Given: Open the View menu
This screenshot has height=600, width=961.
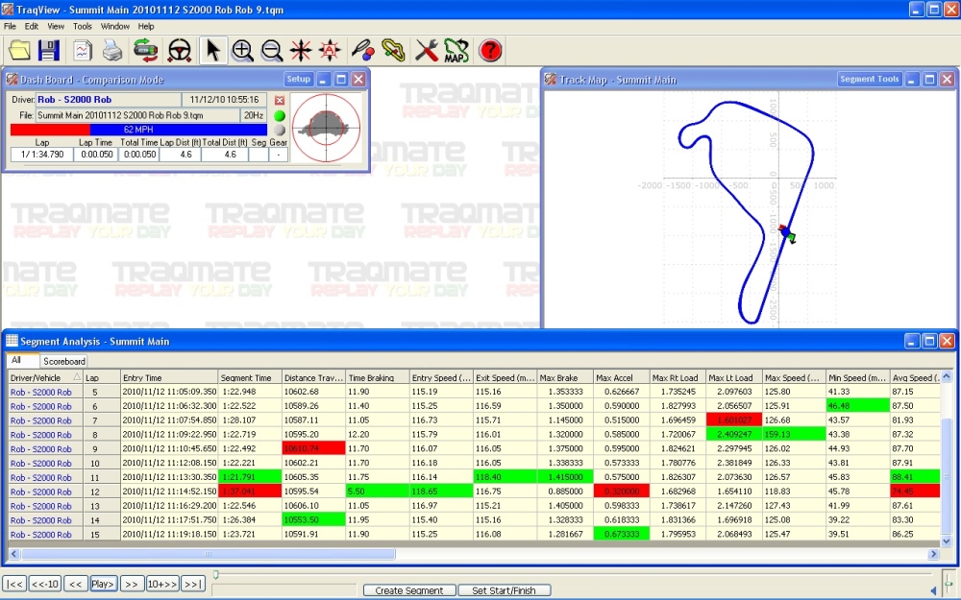Looking at the screenshot, I should 56,26.
